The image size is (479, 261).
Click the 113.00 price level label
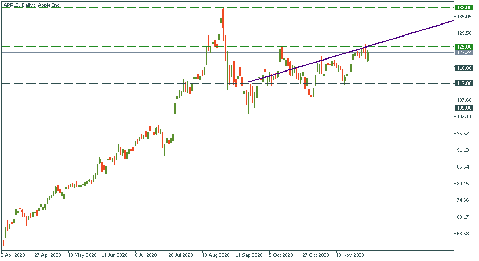coord(465,83)
